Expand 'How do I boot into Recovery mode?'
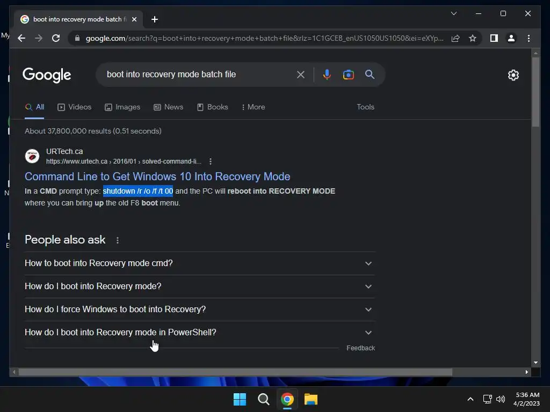The width and height of the screenshot is (550, 412). [x=200, y=286]
